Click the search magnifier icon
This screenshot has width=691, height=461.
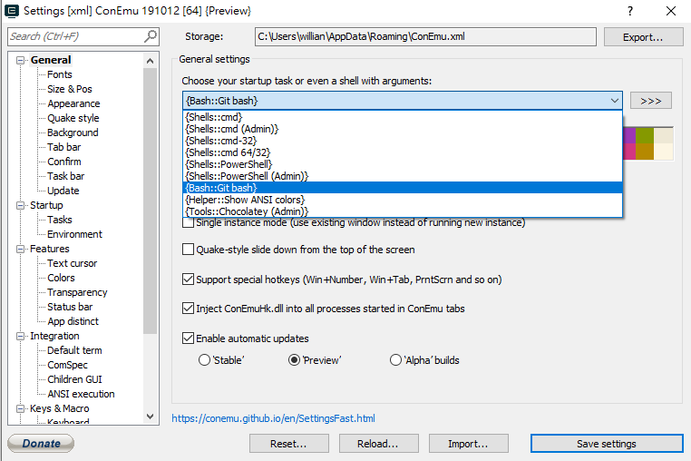click(x=151, y=36)
